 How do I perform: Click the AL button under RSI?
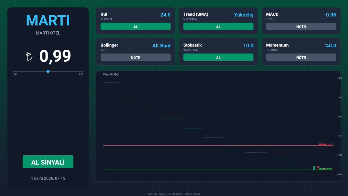tap(135, 26)
